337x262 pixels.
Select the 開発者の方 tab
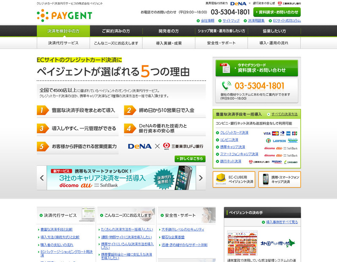tap(169, 31)
